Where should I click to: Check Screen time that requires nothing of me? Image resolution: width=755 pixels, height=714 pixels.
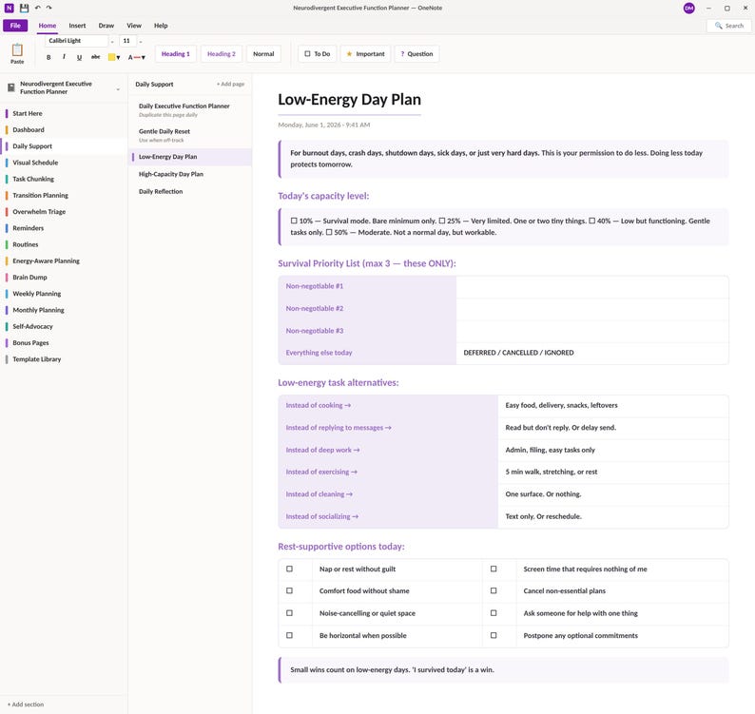click(494, 569)
